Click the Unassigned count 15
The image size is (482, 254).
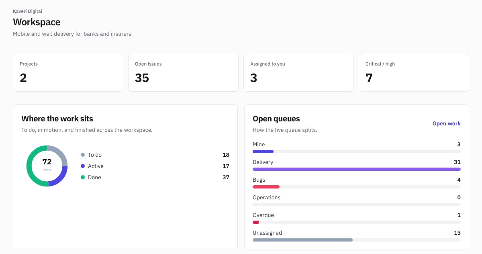click(x=457, y=233)
